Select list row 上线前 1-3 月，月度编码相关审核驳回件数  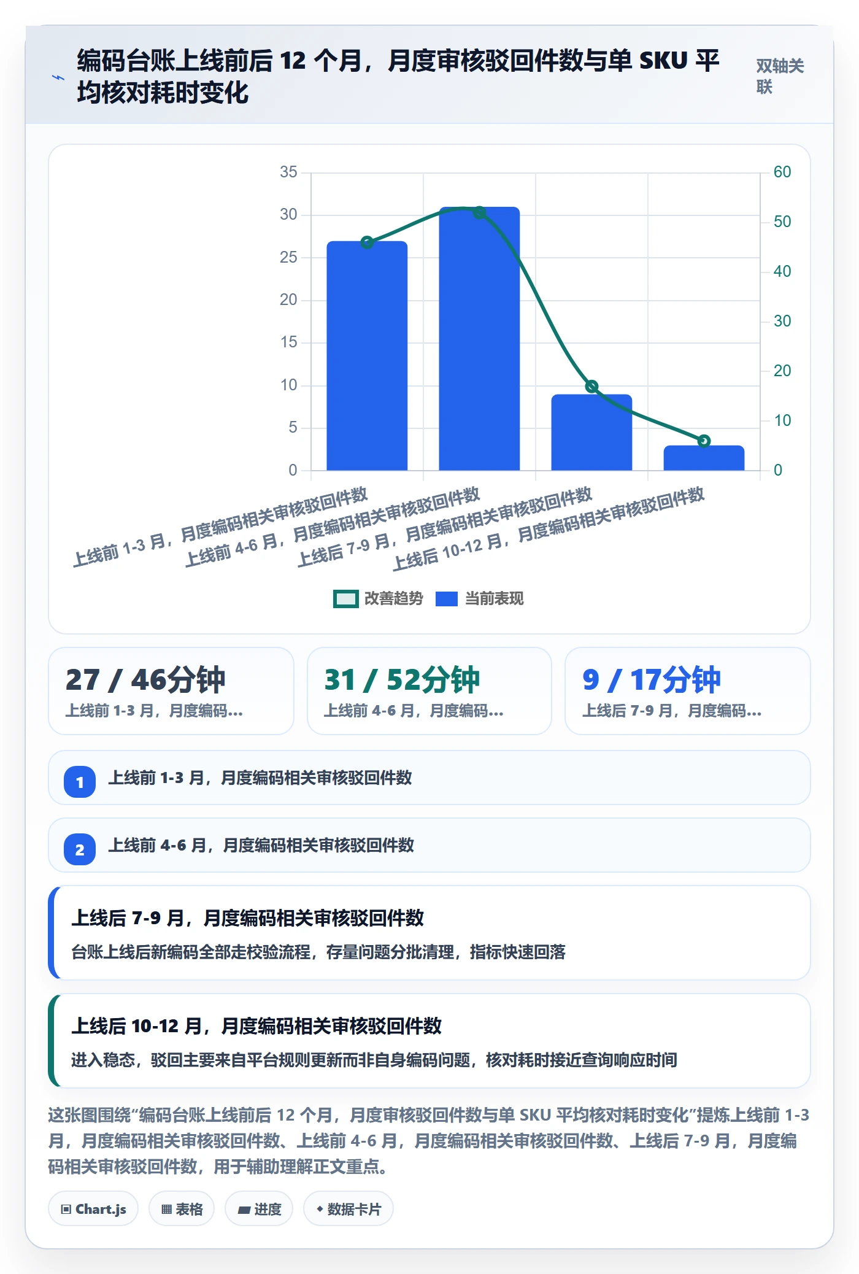(429, 778)
